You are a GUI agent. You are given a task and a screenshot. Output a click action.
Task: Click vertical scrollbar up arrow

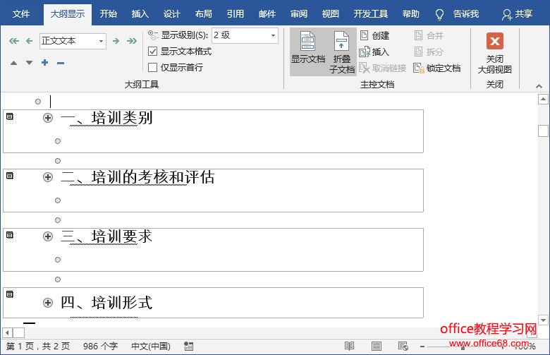(x=543, y=100)
